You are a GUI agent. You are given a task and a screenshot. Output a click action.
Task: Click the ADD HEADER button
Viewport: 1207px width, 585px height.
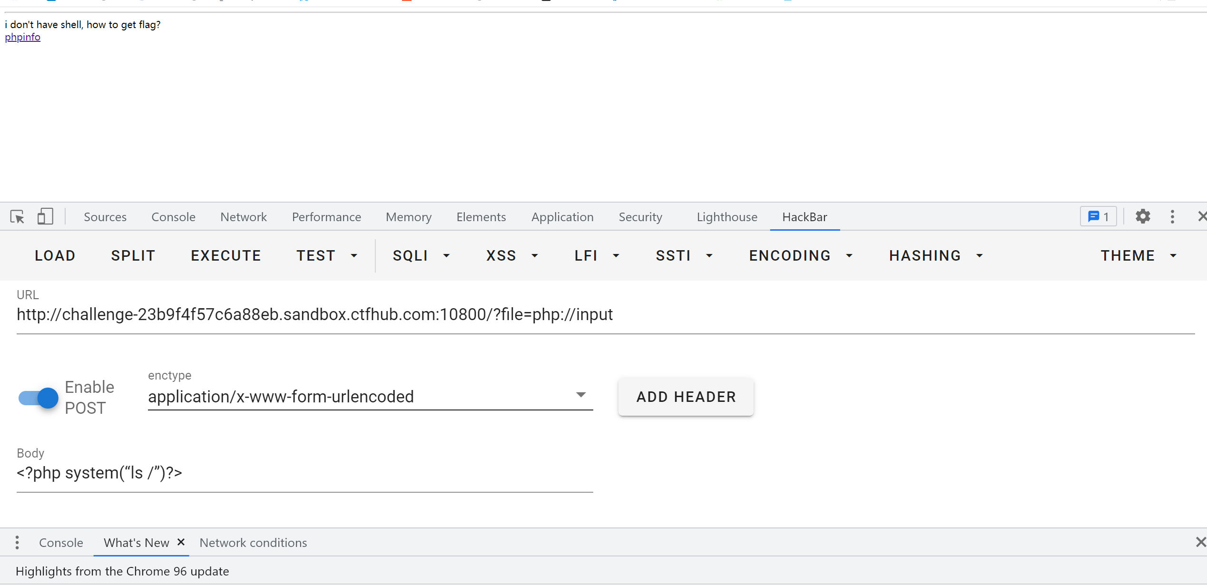click(686, 397)
